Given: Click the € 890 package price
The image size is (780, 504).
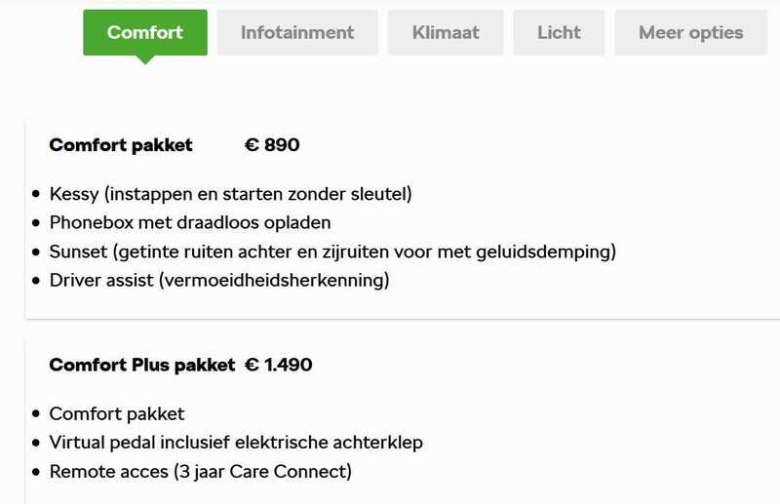Looking at the screenshot, I should 272,145.
